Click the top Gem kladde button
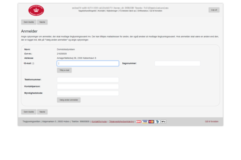This screenshot has width=241, height=160. coord(29,22)
